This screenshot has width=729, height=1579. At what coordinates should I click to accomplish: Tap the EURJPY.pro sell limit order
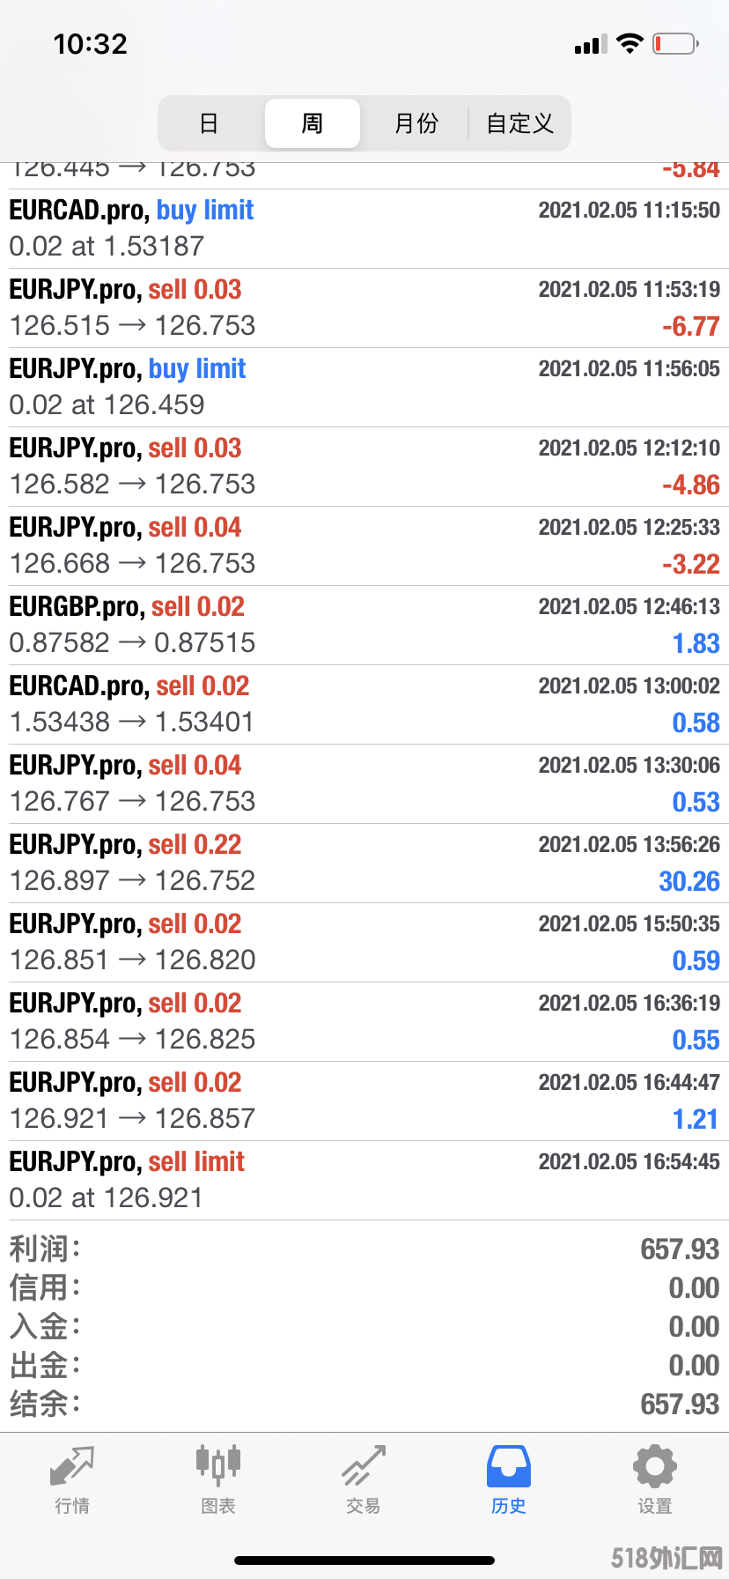364,1180
